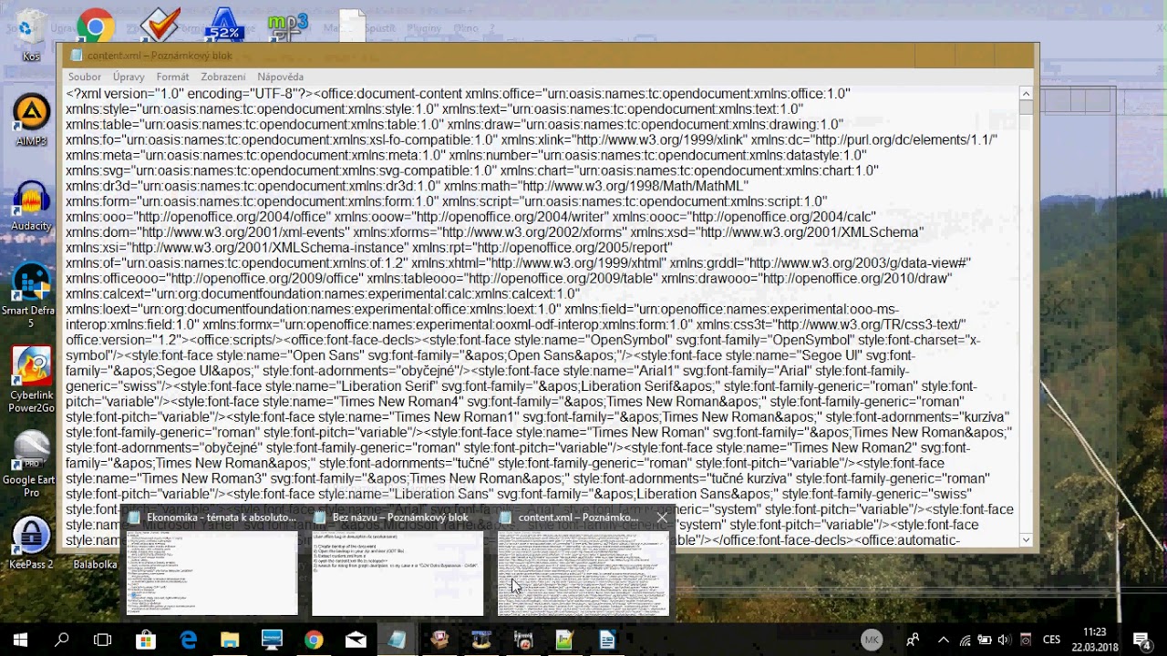Screen dimensions: 1167x656
Task: Open the Úpravy menu in Notepad
Action: (x=129, y=77)
